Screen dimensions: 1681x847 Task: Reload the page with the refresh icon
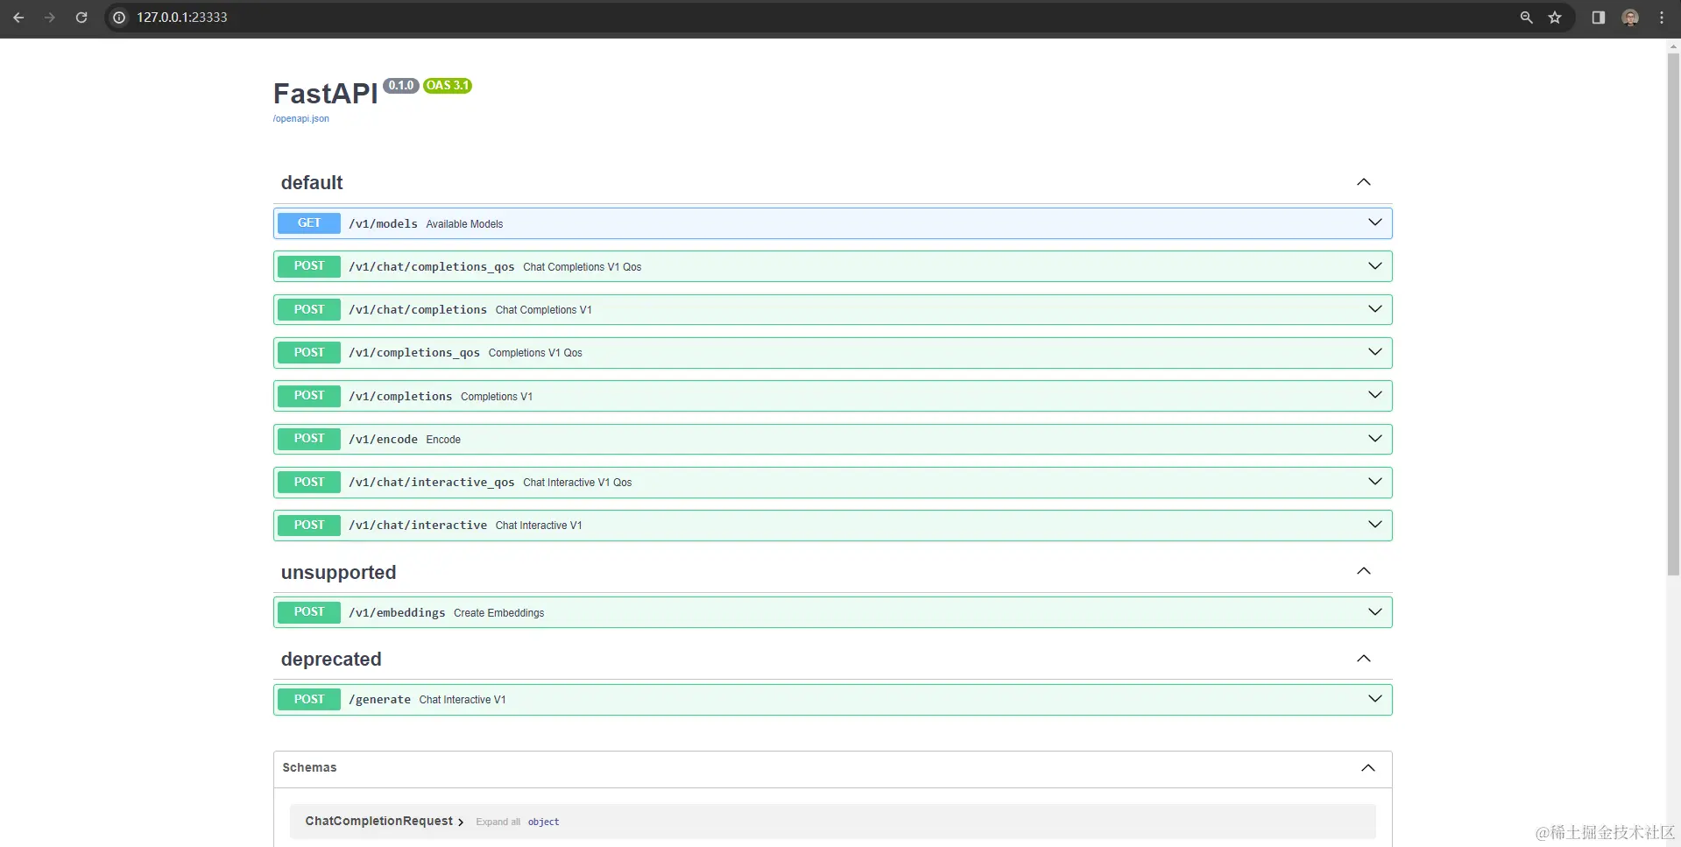[x=81, y=18]
